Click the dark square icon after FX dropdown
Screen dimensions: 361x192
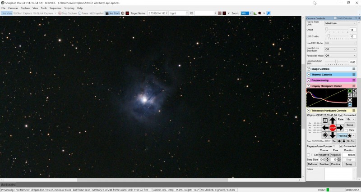point(224,13)
